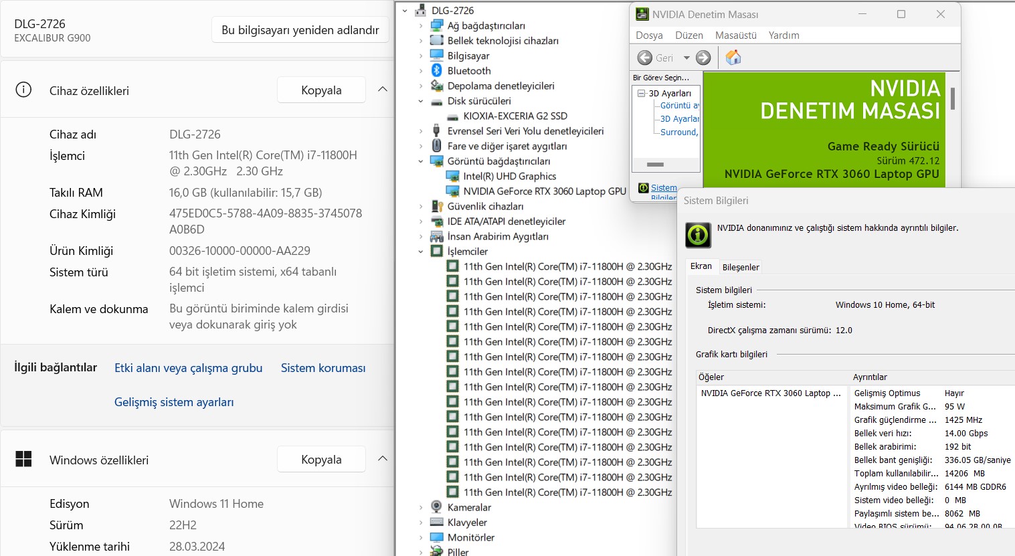Collapse the Disk sürücüleri node
The height and width of the screenshot is (556, 1015).
click(421, 101)
